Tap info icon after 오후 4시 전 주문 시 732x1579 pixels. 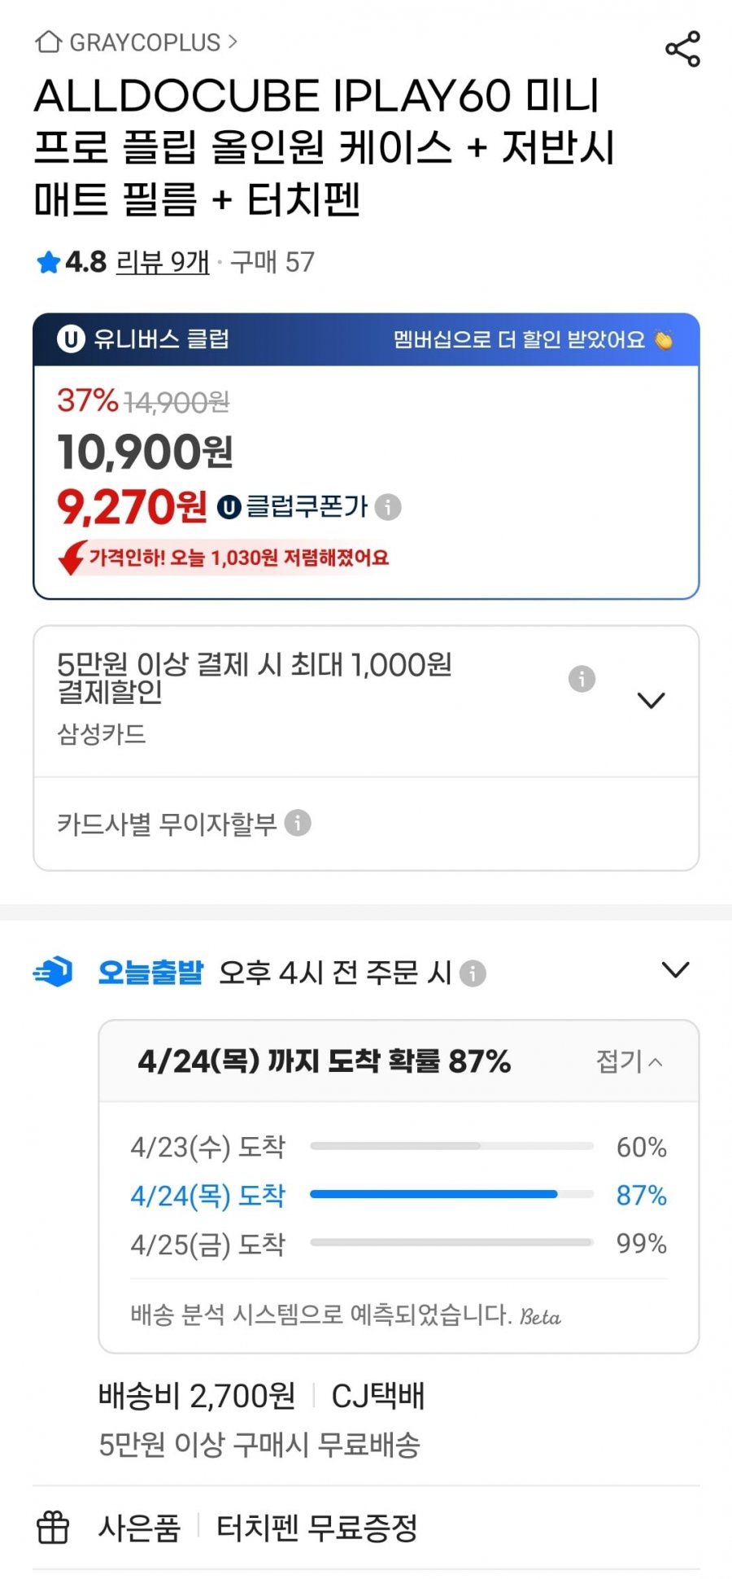click(473, 973)
